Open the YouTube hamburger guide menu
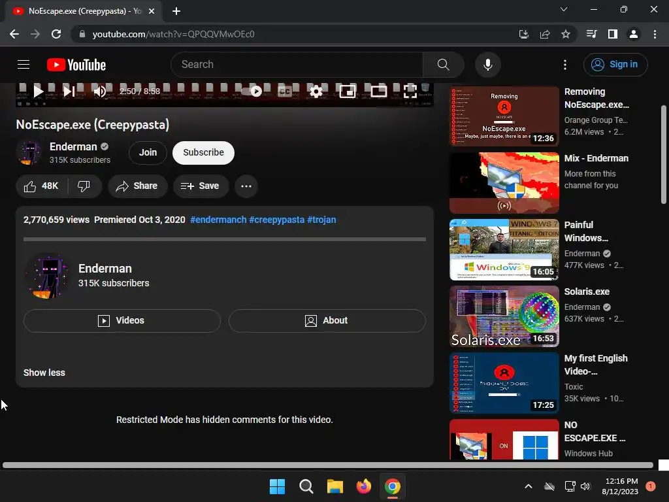Screen dimensions: 669x502 tap(24, 65)
